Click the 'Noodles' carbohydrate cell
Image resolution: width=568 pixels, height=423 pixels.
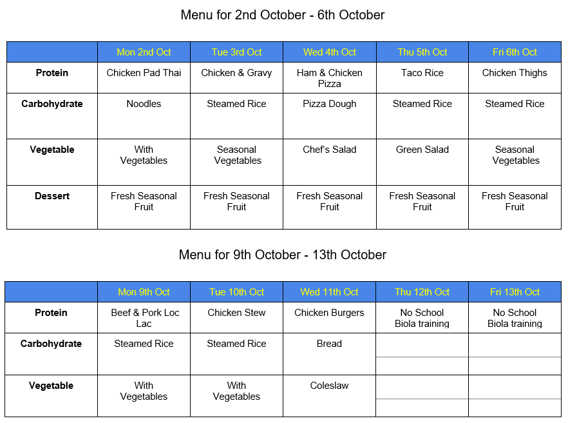tap(144, 104)
